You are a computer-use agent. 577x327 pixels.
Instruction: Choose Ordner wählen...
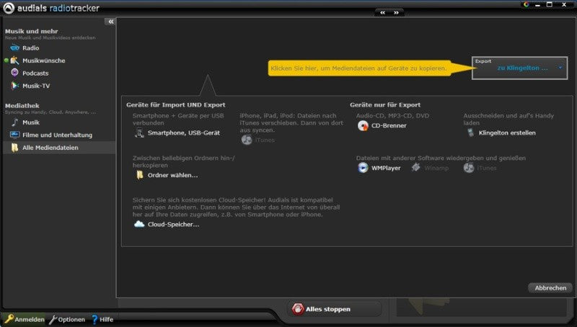(x=172, y=175)
